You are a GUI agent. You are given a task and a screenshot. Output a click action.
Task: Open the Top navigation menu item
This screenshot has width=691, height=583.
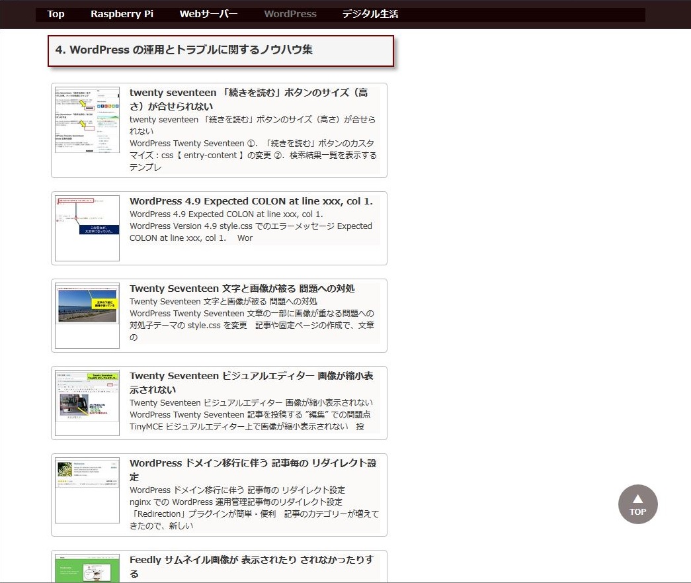tap(56, 14)
